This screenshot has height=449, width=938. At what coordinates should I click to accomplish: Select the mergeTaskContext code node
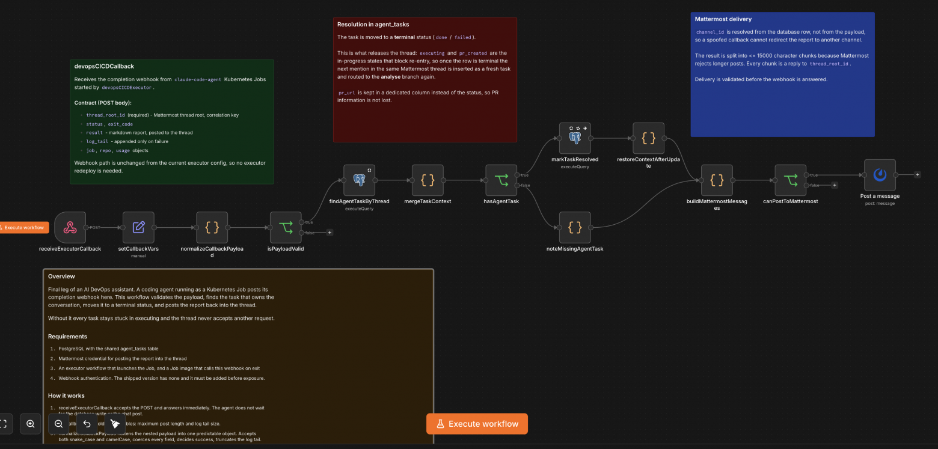(x=428, y=180)
